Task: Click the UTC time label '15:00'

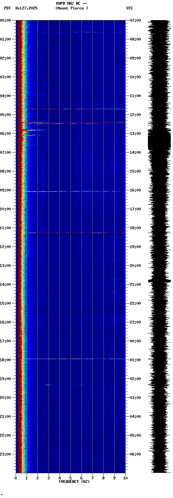Action: pos(135,171)
